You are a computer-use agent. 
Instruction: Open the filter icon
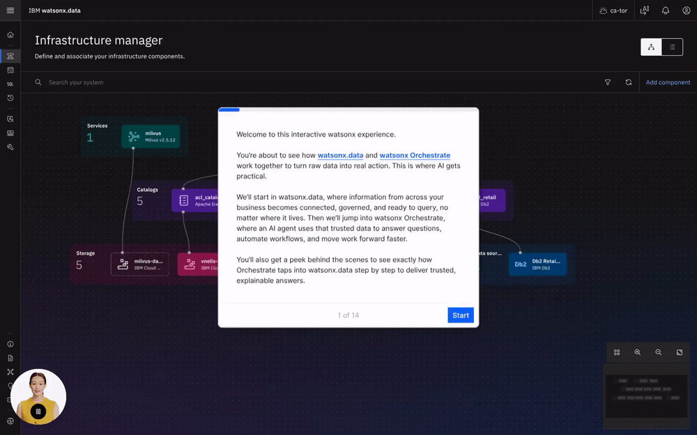608,82
